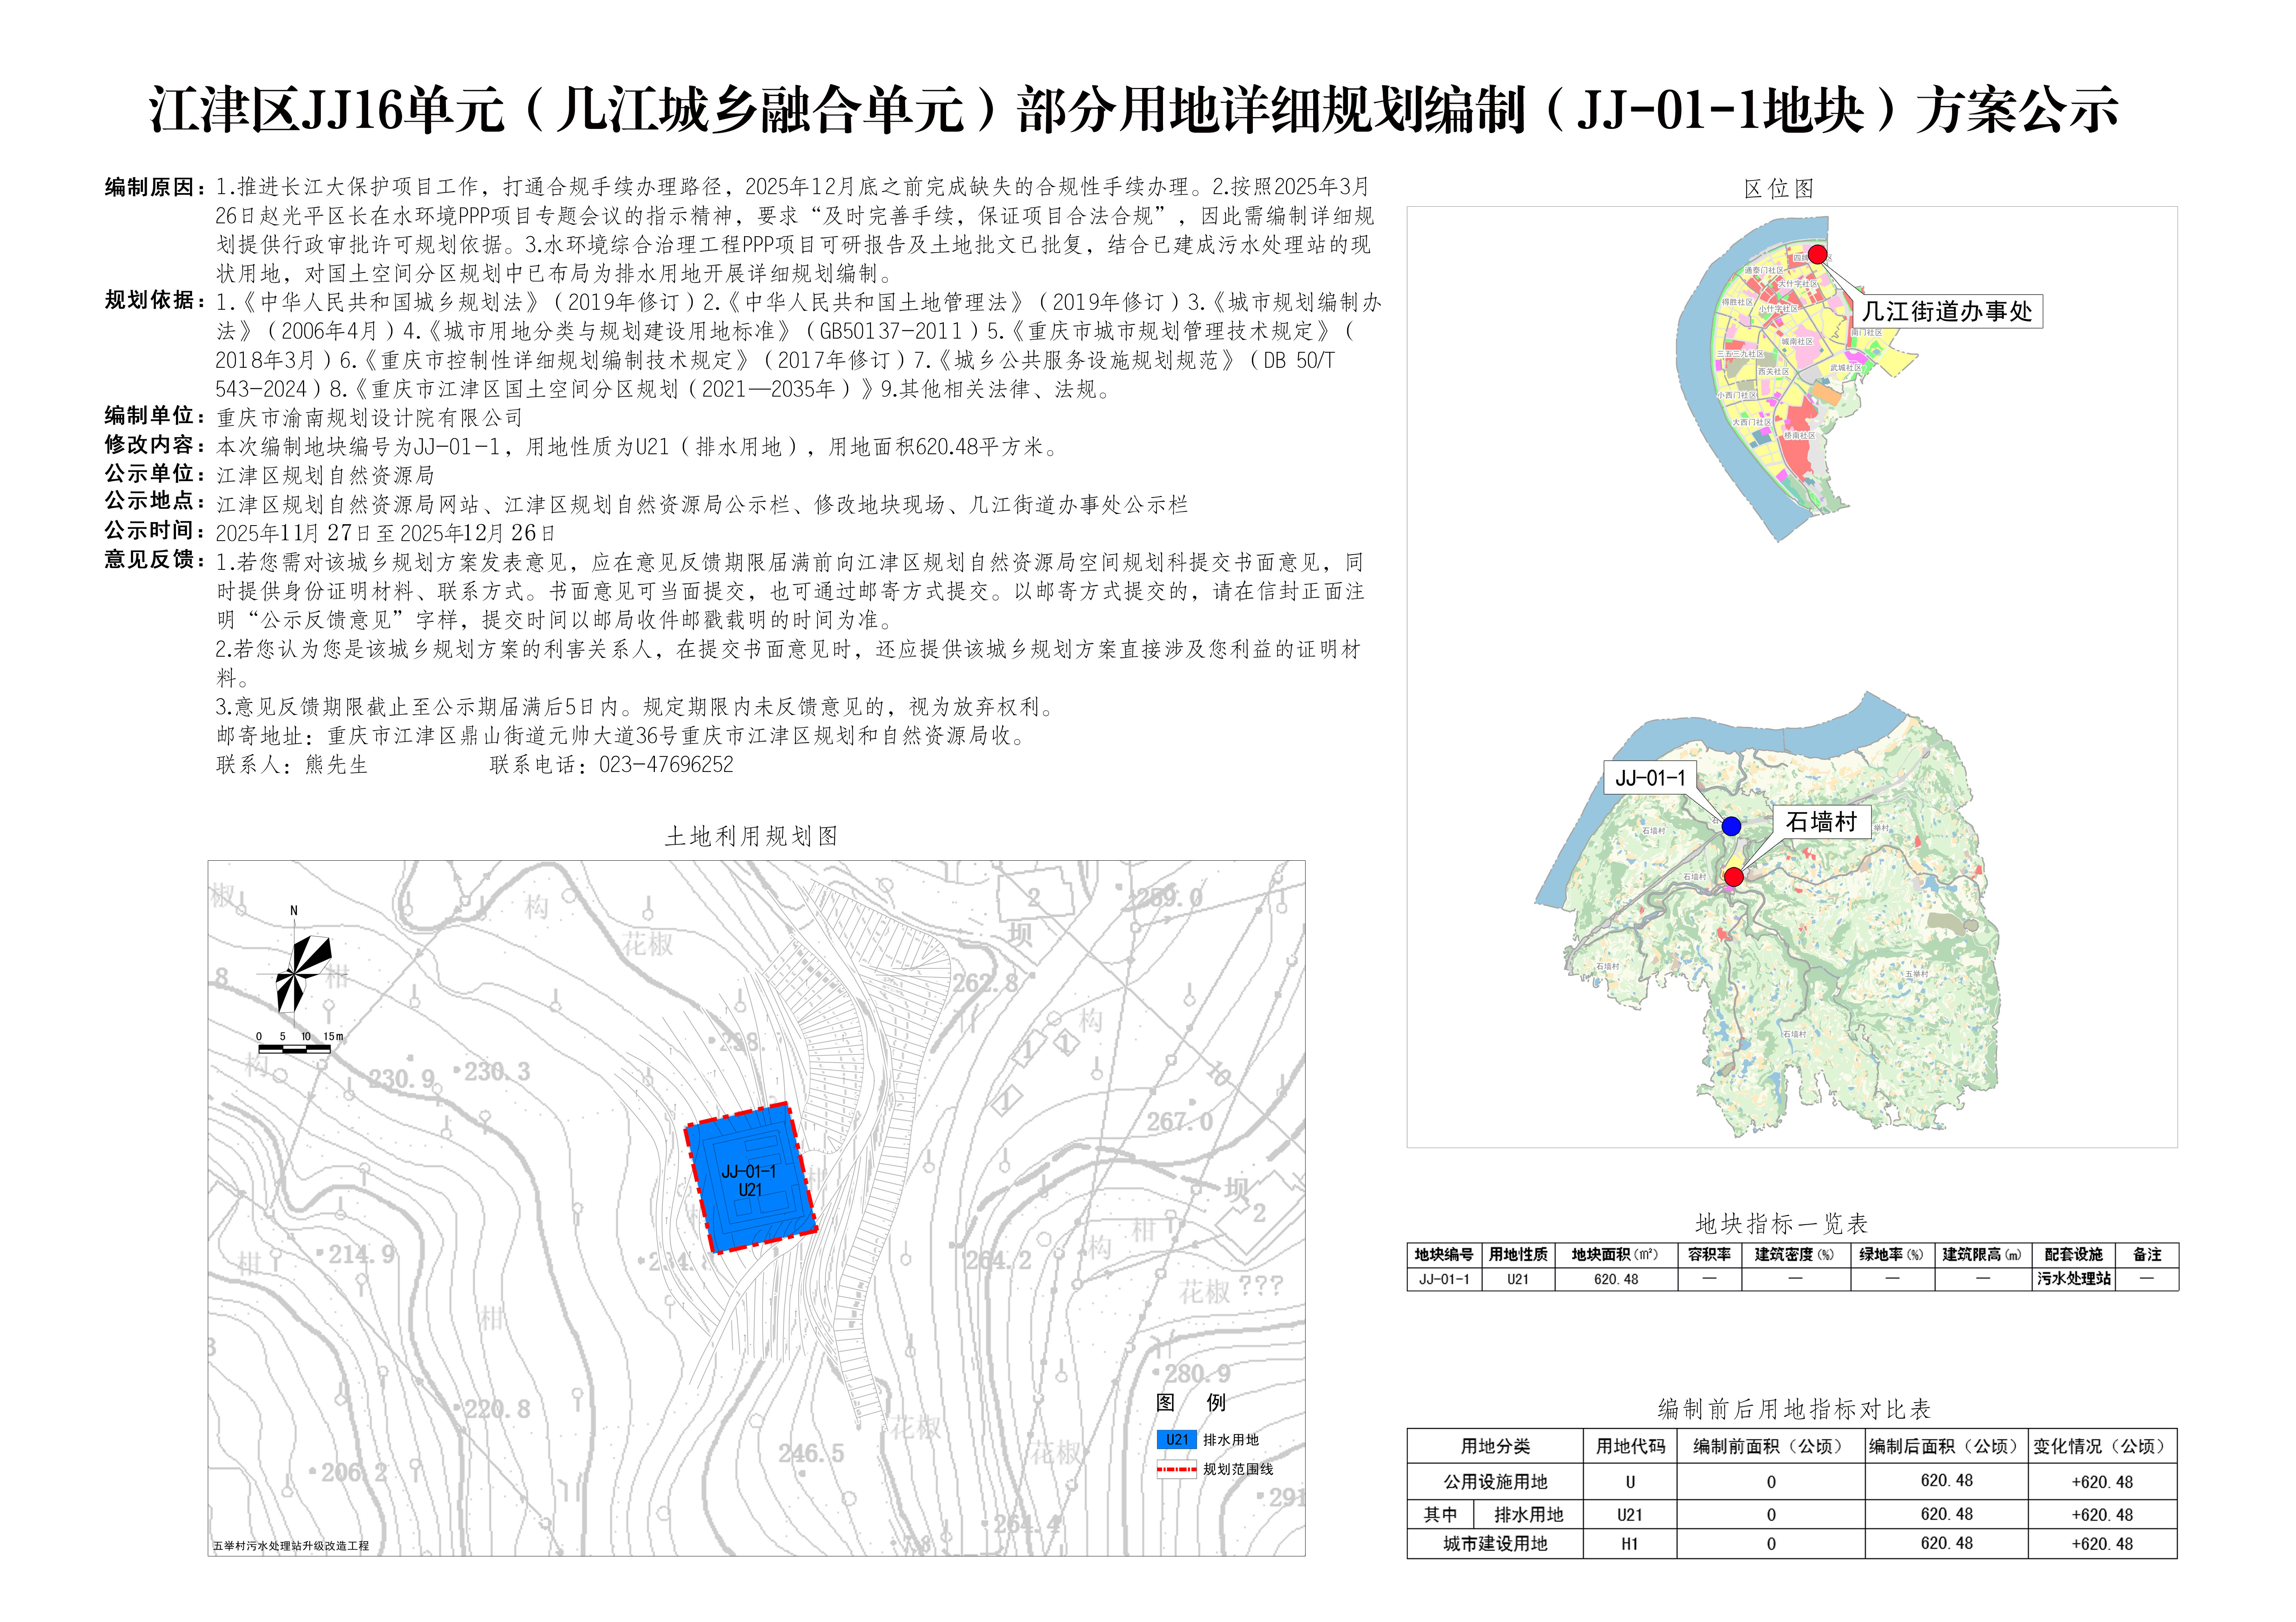The width and height of the screenshot is (2296, 1622).
Task: Click the blue U21 排水用地 legend swatch
Action: [1177, 1440]
